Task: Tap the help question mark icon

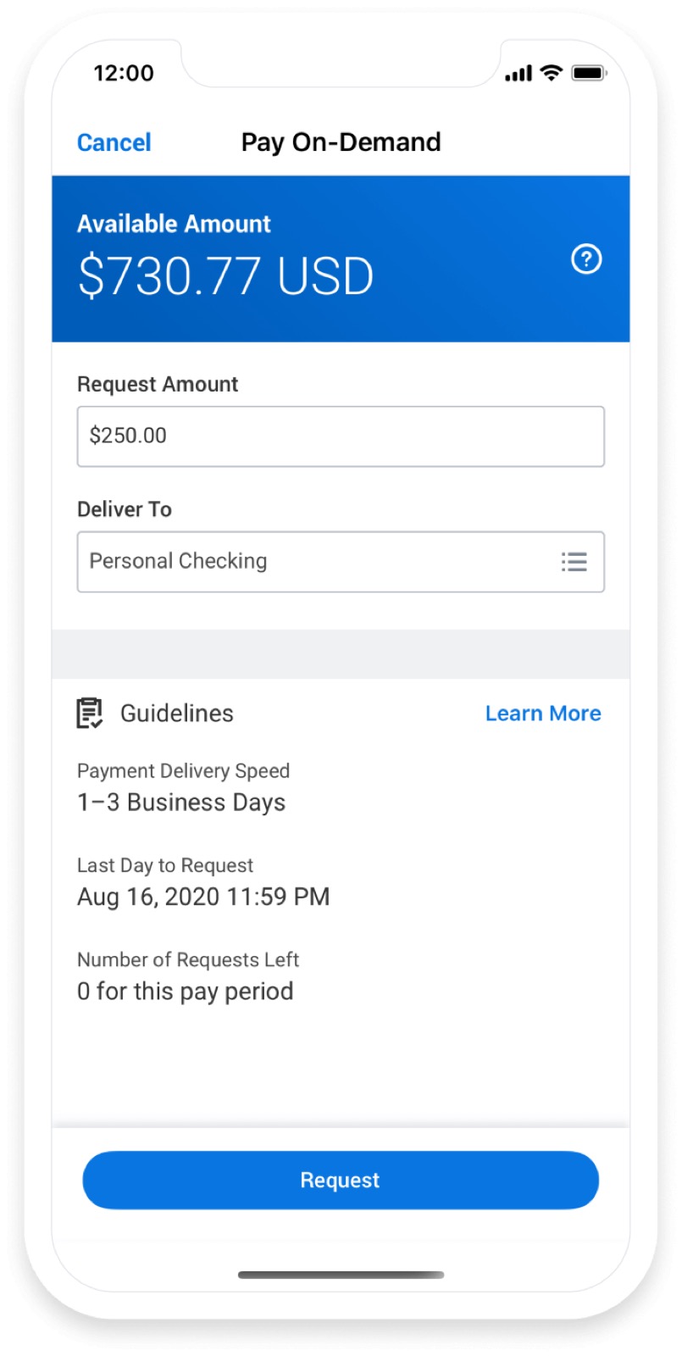Action: pos(586,259)
